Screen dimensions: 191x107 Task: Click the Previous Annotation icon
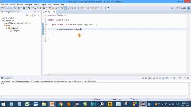point(87,8)
